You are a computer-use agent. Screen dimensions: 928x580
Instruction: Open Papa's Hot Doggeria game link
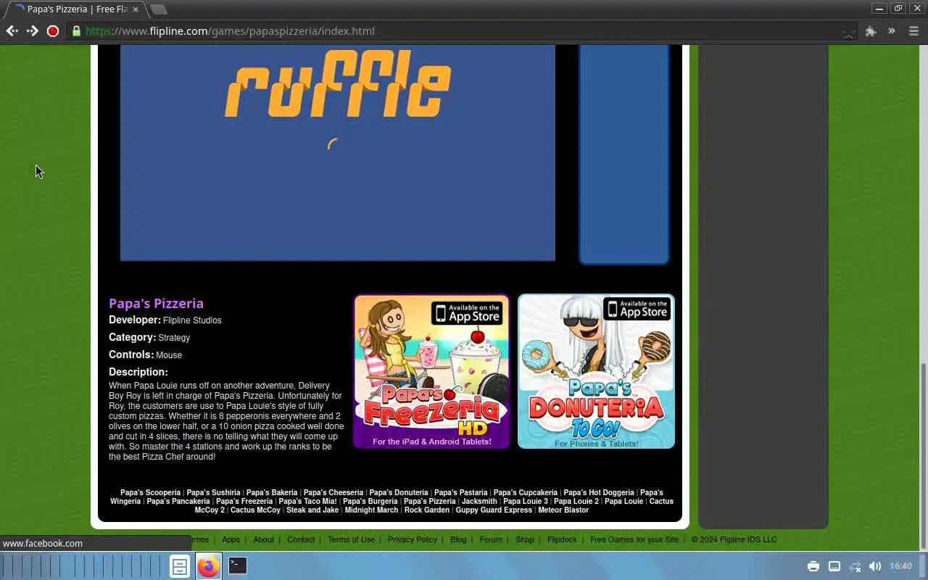point(599,493)
